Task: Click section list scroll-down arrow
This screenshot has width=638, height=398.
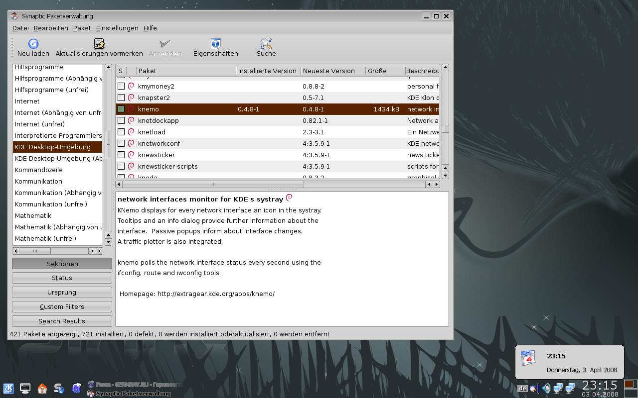Action: coord(108,242)
